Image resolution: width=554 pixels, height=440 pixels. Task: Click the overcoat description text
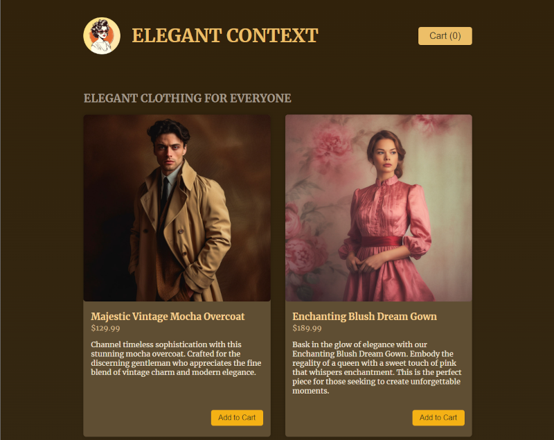[176, 358]
